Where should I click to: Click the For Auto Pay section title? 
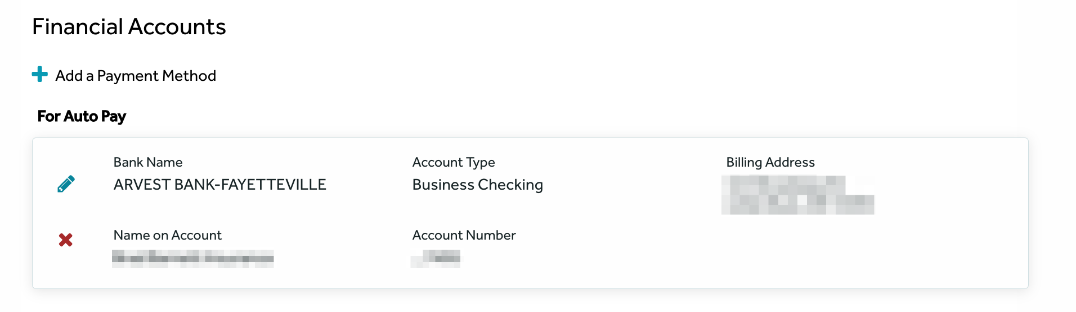(x=82, y=116)
